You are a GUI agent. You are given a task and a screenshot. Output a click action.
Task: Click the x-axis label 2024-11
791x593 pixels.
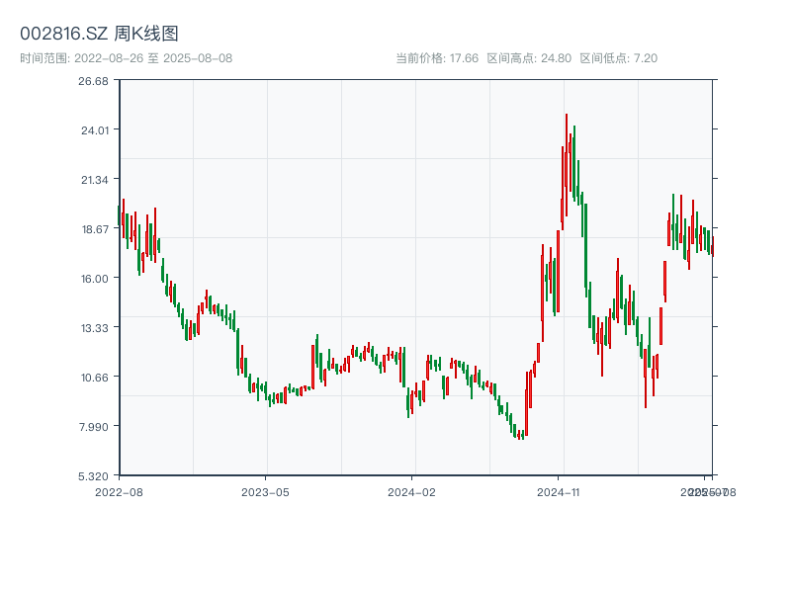(558, 492)
